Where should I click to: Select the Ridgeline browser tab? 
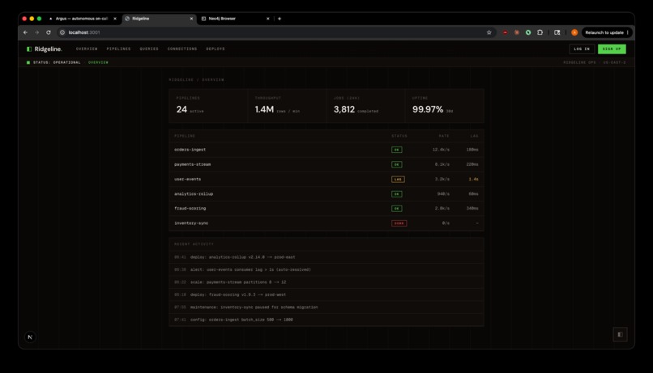[x=159, y=19]
